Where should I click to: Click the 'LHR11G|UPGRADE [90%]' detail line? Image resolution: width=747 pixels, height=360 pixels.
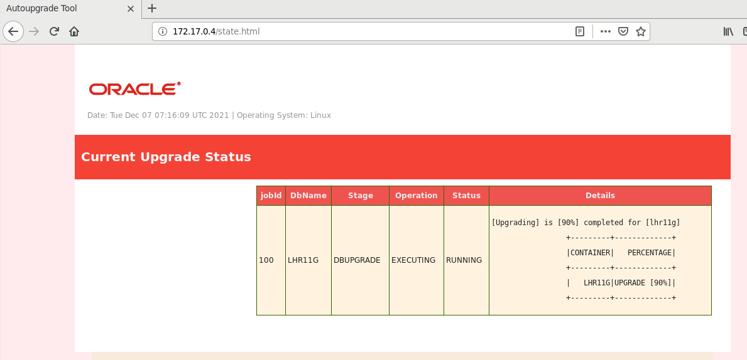pos(621,282)
